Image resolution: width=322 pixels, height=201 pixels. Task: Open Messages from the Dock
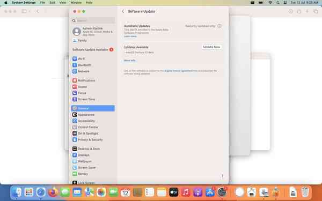[x=65, y=192]
